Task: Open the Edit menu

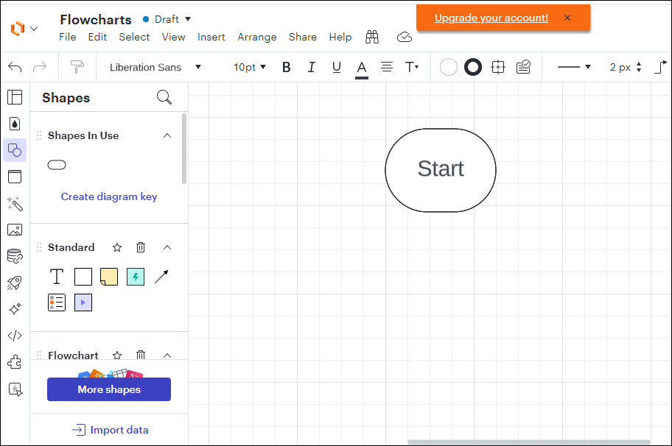Action: 97,38
